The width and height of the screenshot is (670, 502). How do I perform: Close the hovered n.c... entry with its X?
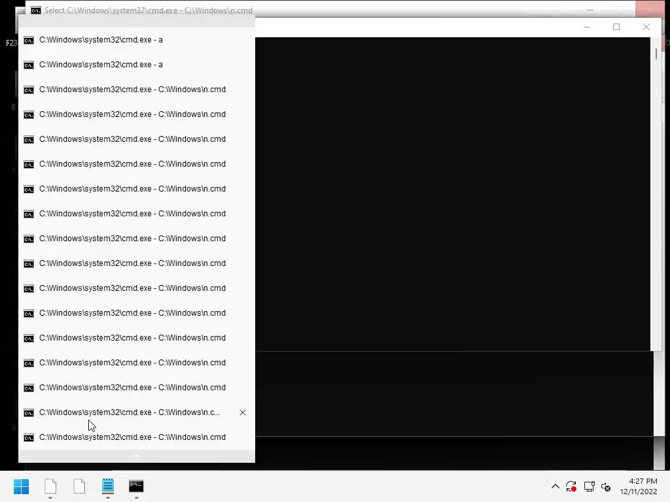pos(243,412)
